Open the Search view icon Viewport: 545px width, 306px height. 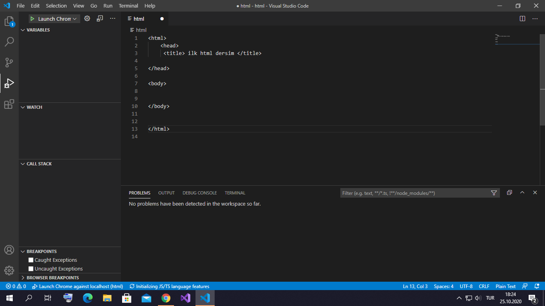pyautogui.click(x=9, y=42)
